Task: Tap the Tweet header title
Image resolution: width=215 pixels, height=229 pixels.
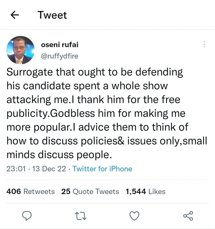Action: (x=52, y=15)
